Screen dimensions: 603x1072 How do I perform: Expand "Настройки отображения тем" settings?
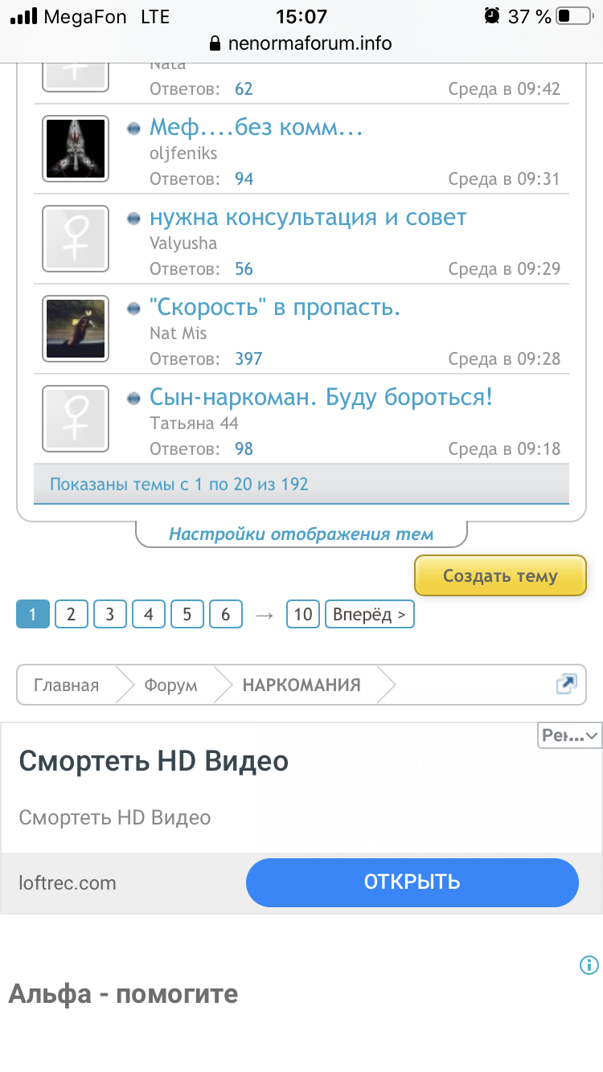[x=301, y=534]
